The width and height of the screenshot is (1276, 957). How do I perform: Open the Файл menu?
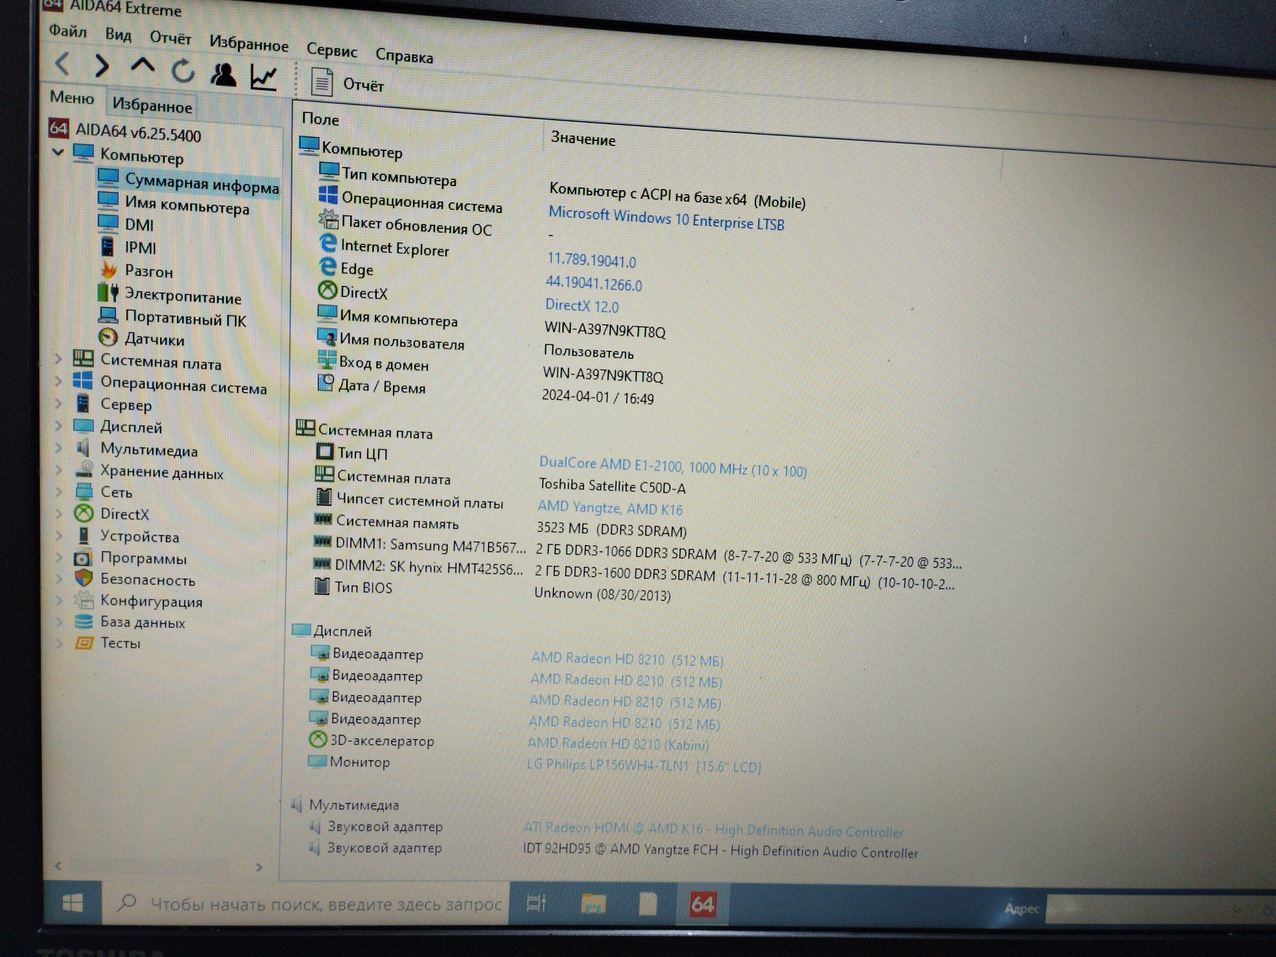click(68, 31)
